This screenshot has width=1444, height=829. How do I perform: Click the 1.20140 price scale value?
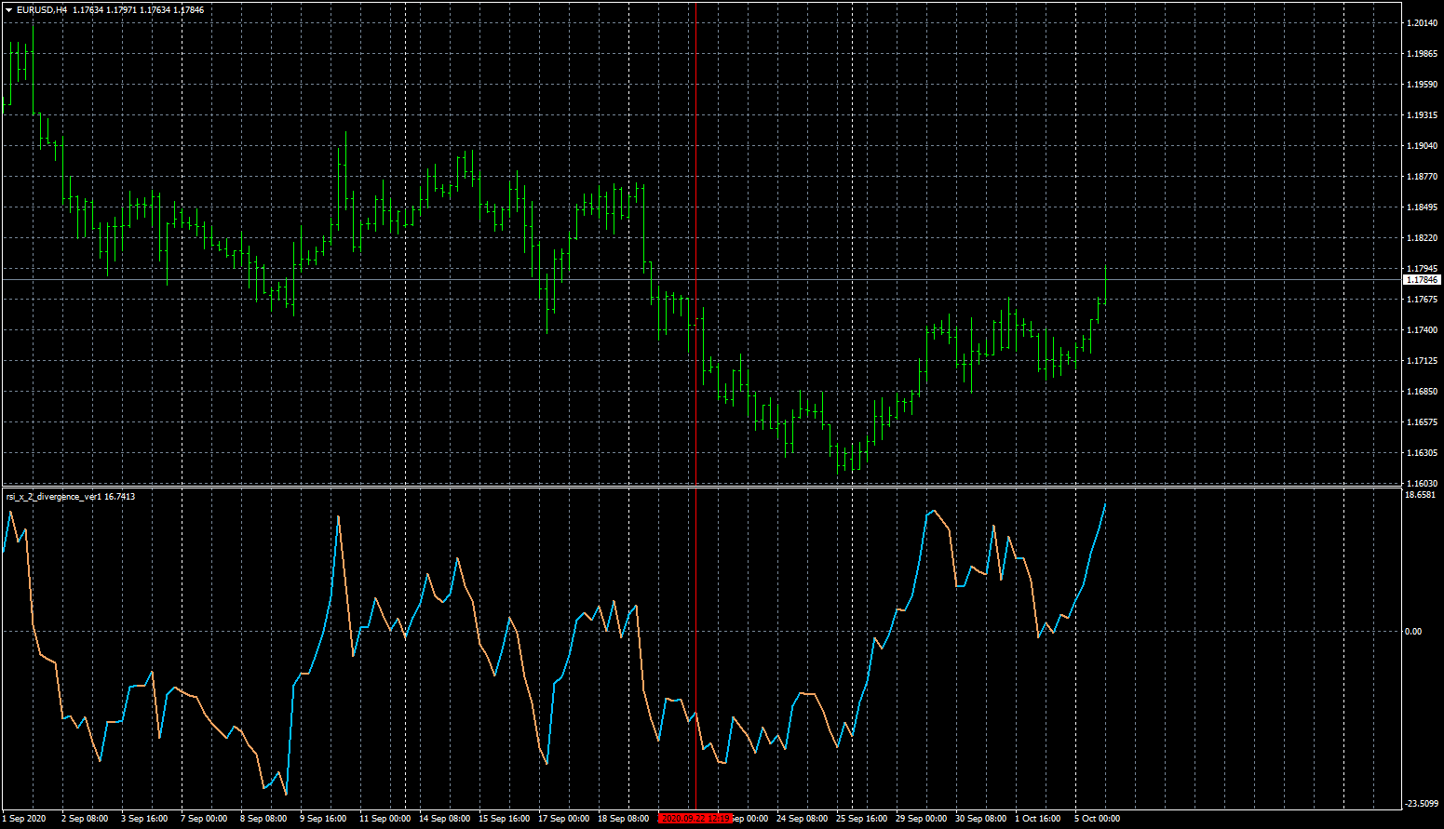coord(1422,23)
